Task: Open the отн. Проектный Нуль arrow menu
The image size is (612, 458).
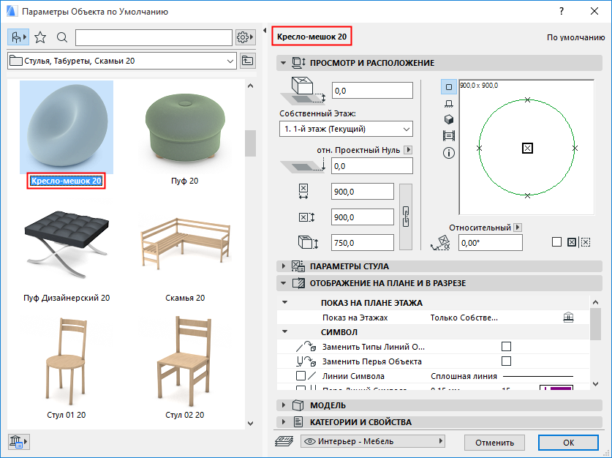Action: pyautogui.click(x=408, y=150)
